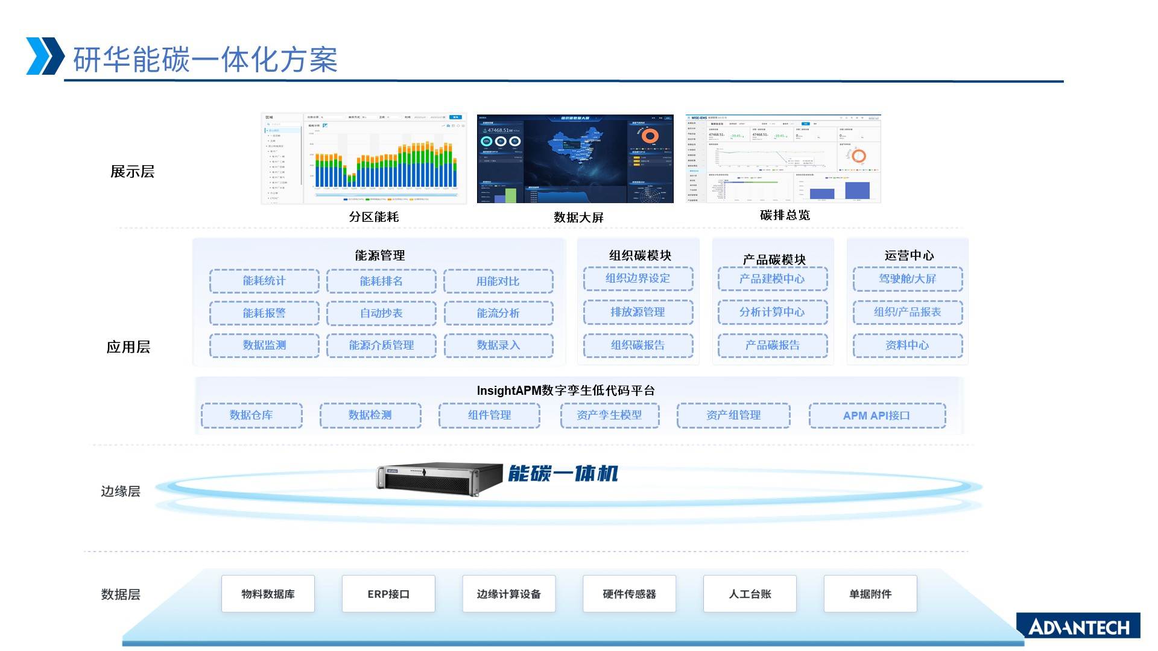Click the APM API接口 box

coord(877,416)
